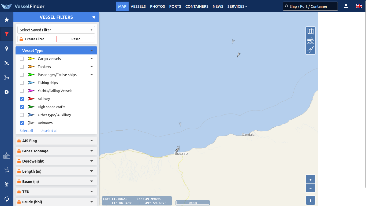
Task: Open the UK flag language selector
Action: click(359, 6)
